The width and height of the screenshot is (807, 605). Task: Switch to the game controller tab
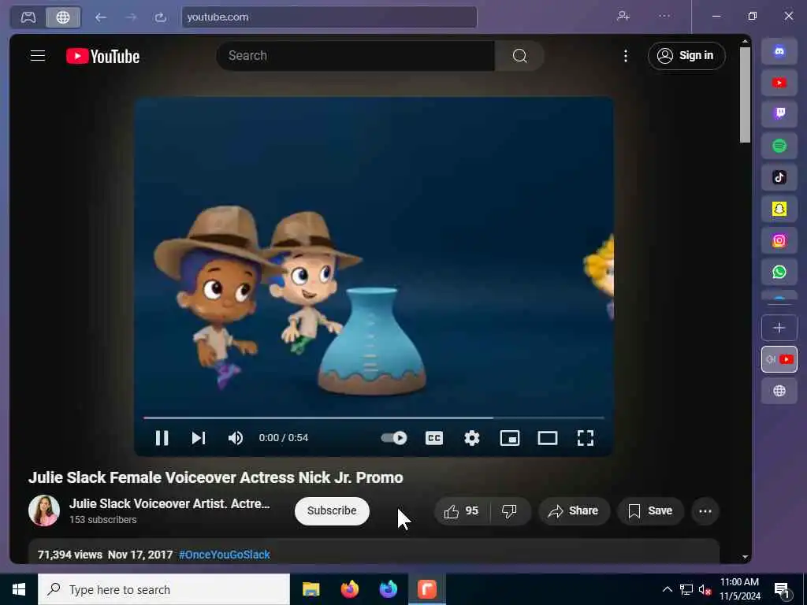coord(28,17)
